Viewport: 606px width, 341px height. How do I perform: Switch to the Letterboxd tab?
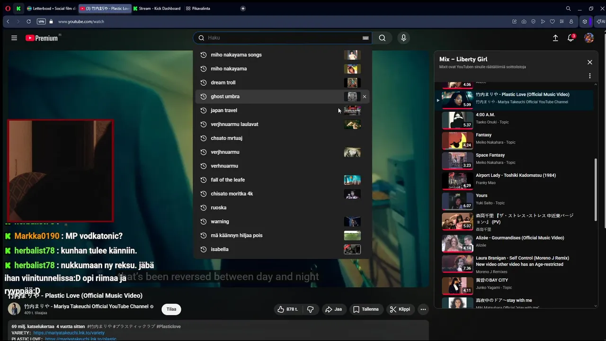(51, 9)
